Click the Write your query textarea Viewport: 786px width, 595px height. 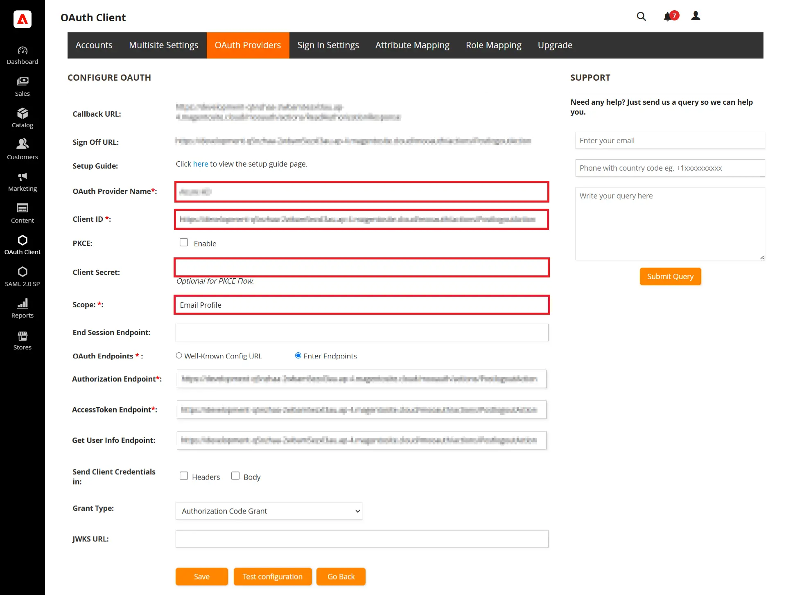pyautogui.click(x=670, y=223)
